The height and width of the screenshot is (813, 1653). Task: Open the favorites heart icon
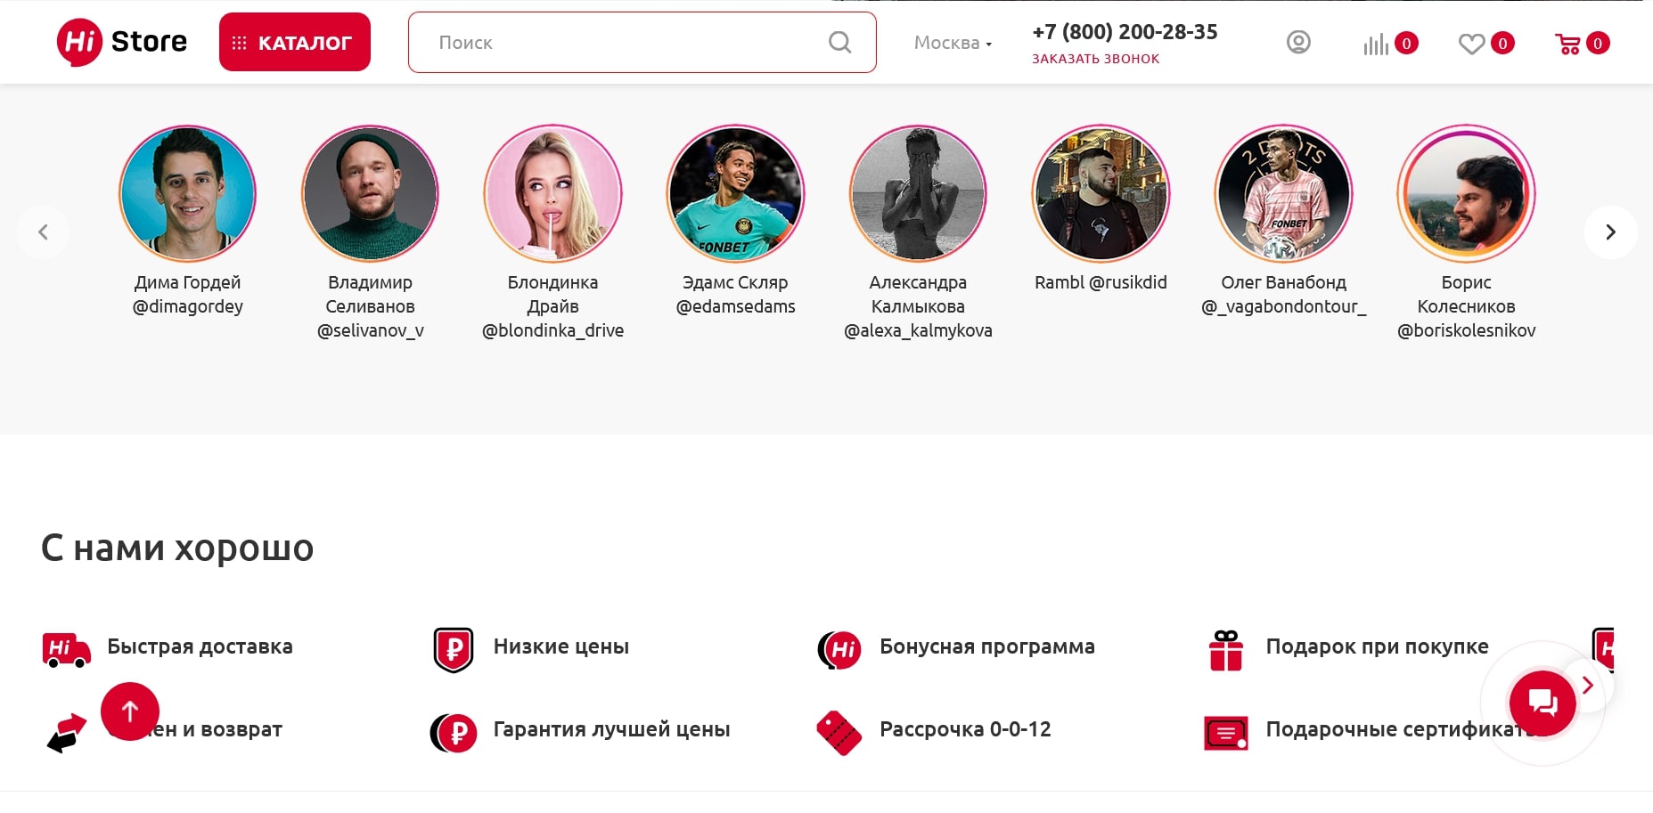pyautogui.click(x=1471, y=44)
